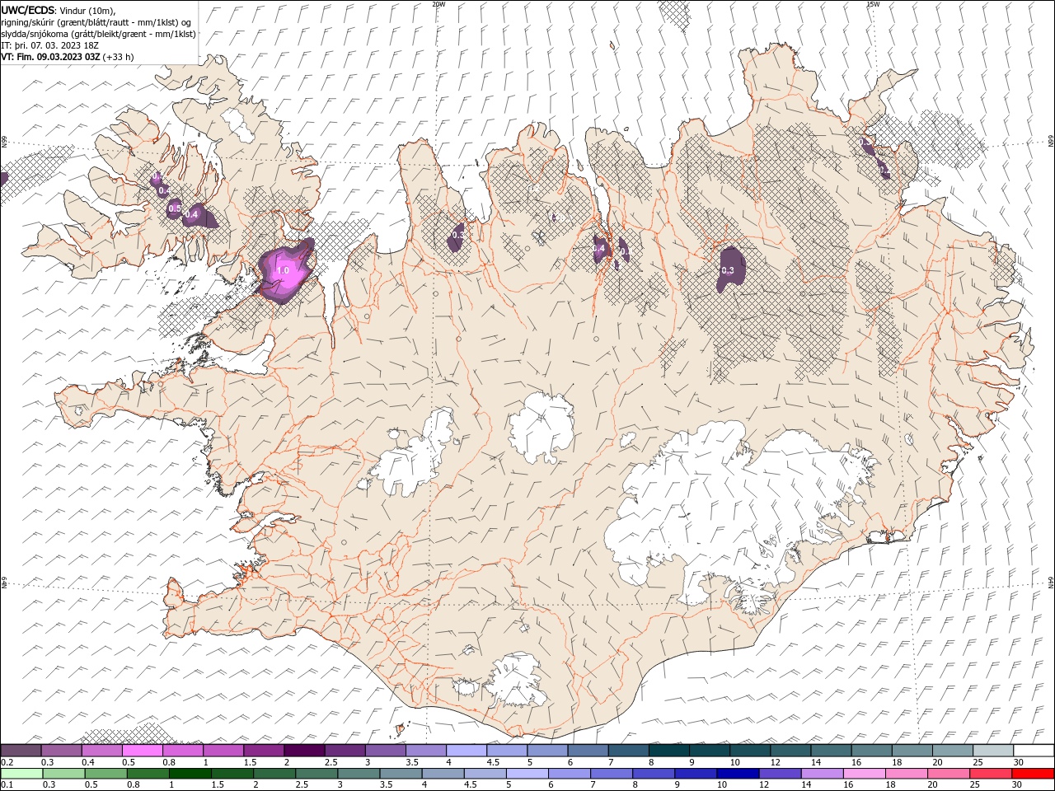Pick the 6 blue swatch in lower legend row

click(x=569, y=774)
